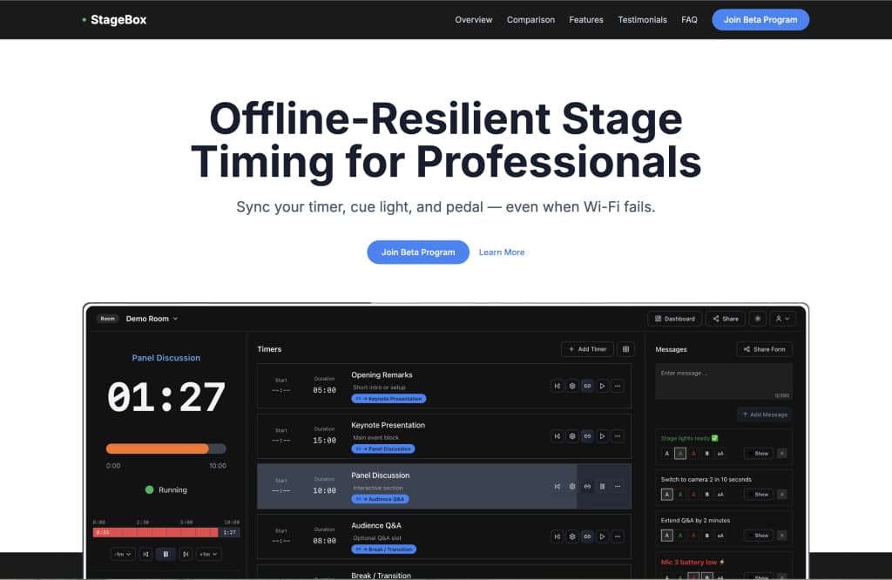892x580 pixels.
Task: Open the -1m adjustment dropdown
Action: coord(122,553)
